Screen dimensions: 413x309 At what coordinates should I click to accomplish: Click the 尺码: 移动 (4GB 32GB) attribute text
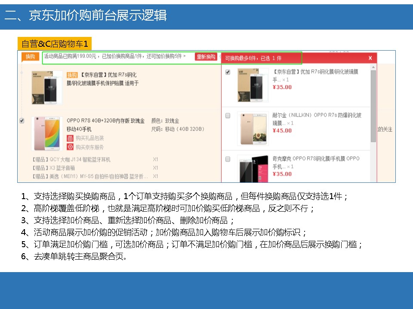pos(178,129)
